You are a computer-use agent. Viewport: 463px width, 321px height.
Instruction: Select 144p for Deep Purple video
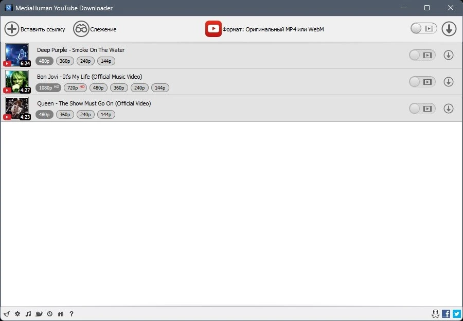106,61
